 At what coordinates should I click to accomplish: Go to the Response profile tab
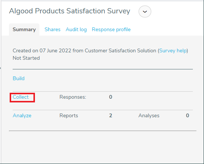111,30
